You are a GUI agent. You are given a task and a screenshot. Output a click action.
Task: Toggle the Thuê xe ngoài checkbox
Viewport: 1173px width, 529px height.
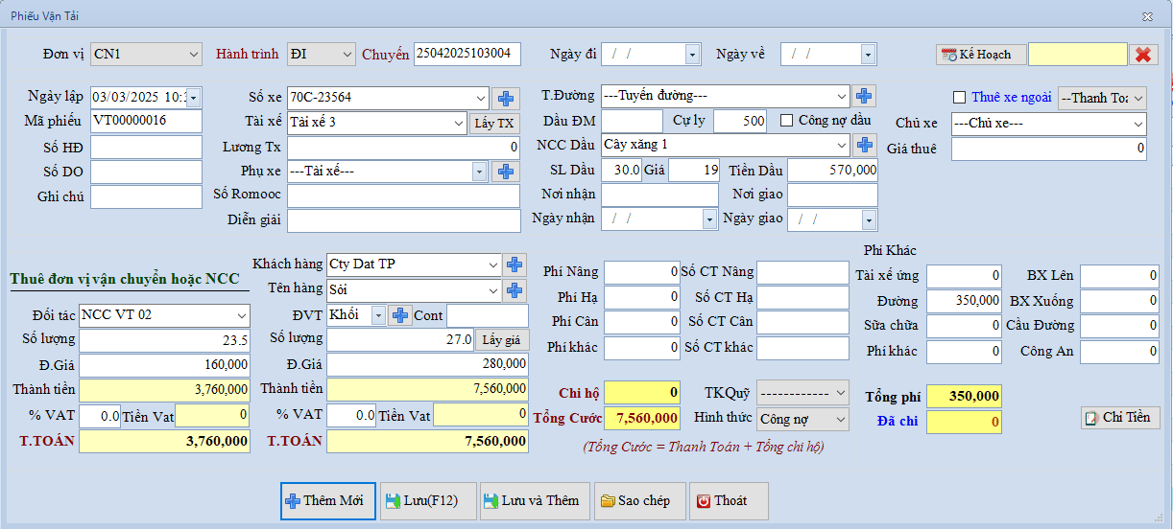coord(958,98)
